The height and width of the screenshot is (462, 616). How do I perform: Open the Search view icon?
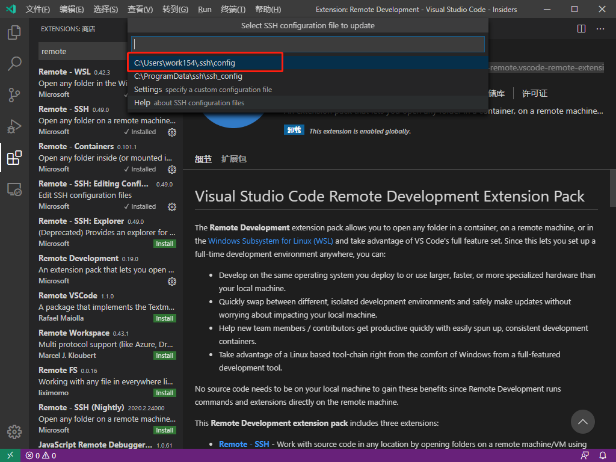[14, 63]
